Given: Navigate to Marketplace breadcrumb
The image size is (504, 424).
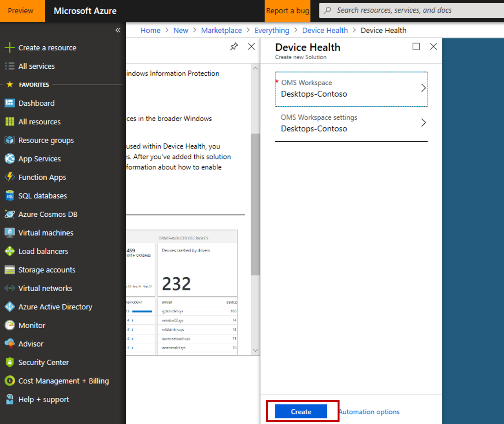Looking at the screenshot, I should (221, 31).
